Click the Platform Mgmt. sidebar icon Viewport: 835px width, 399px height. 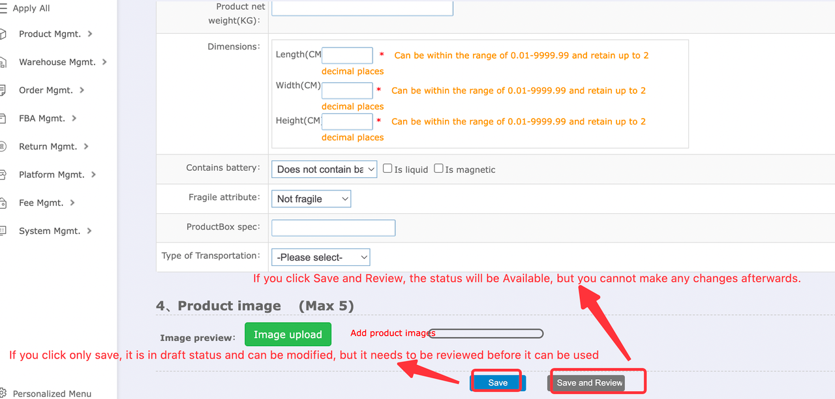coord(3,175)
